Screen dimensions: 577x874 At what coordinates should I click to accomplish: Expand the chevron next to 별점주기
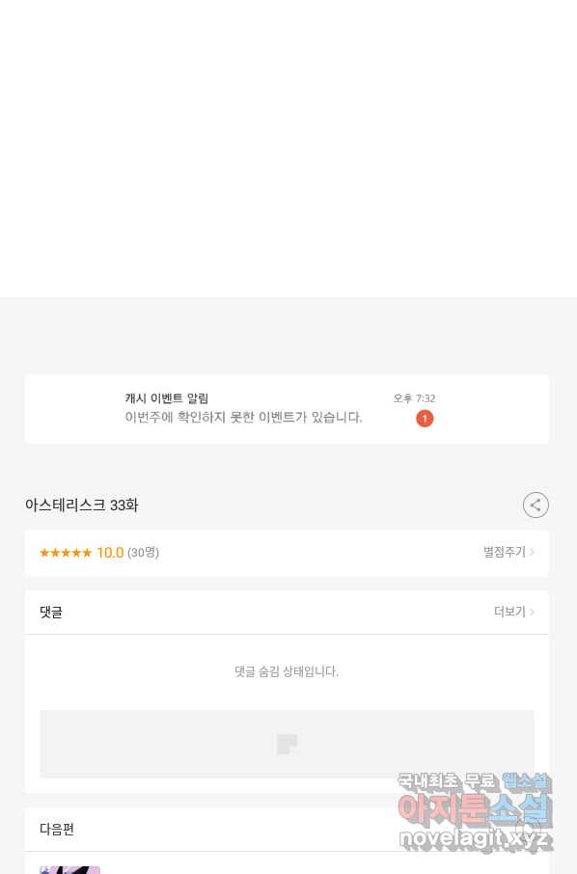532,552
